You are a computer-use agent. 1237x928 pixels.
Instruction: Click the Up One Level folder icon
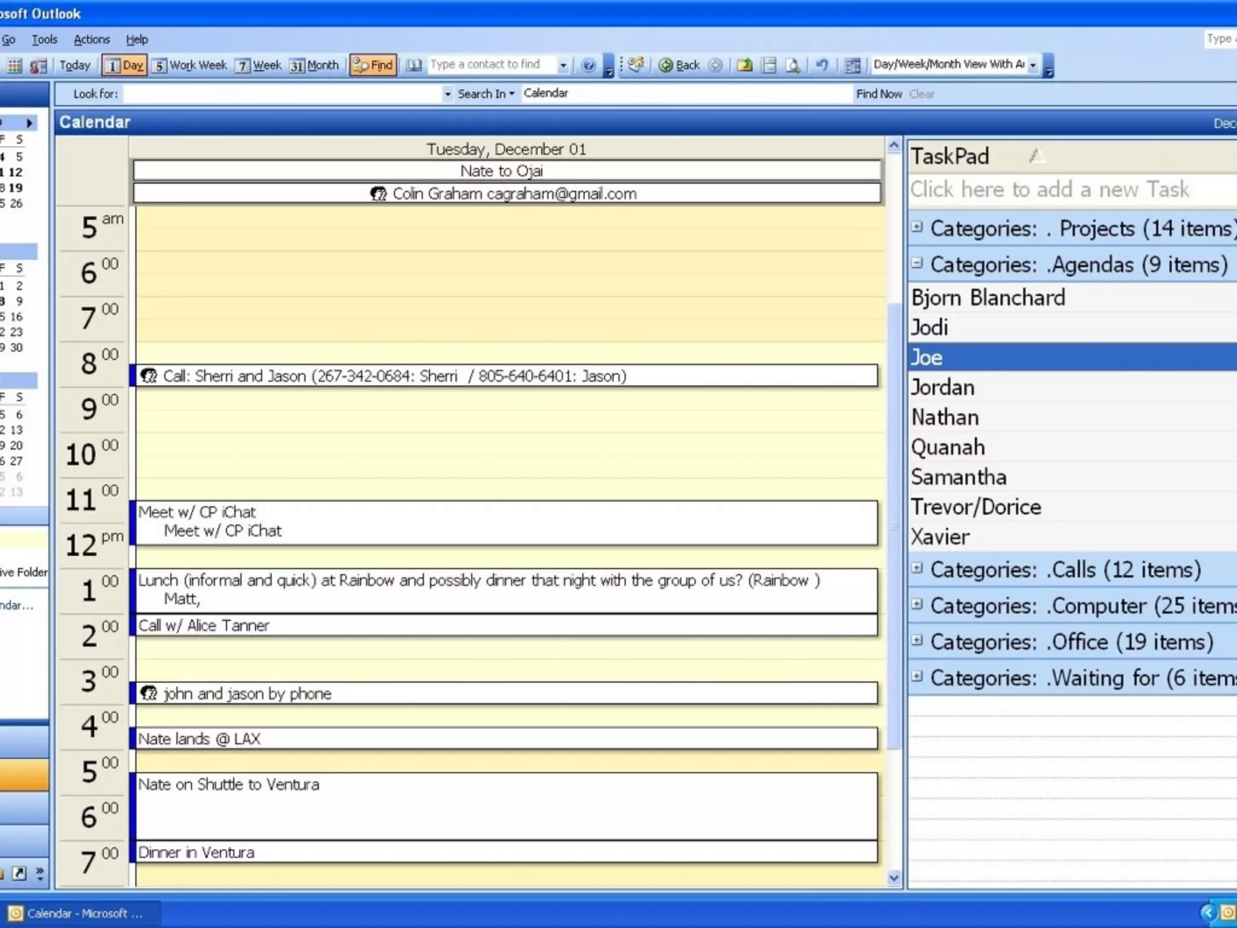tap(745, 65)
